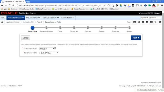Go to Application 101 breadcrumb
Image resolution: width=164 pixels, height=92 pixels.
coord(28,22)
